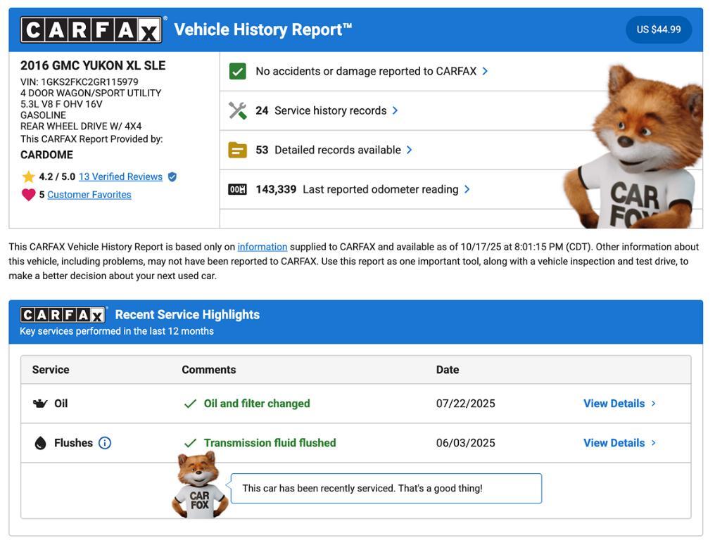Click the oil can service icon
715x540 pixels.
click(40, 404)
